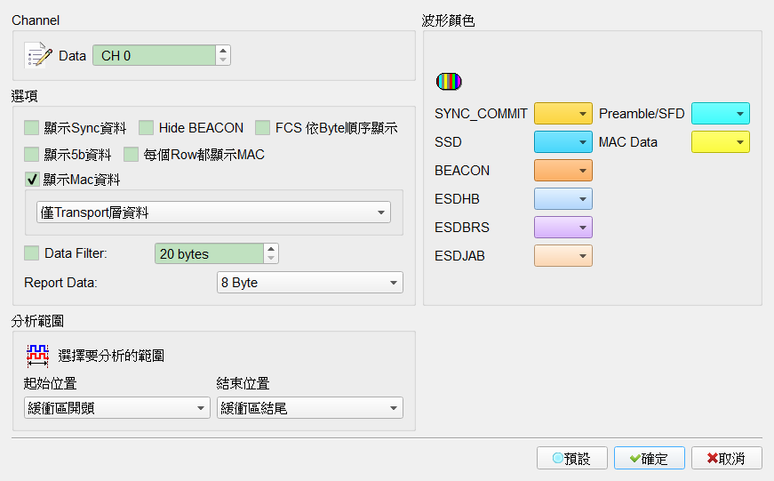This screenshot has height=481, width=774.
Task: Click the rainbow waveform color icon
Action: (x=449, y=82)
